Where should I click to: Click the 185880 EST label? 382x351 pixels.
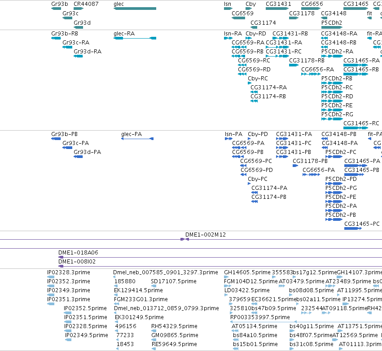(125, 281)
